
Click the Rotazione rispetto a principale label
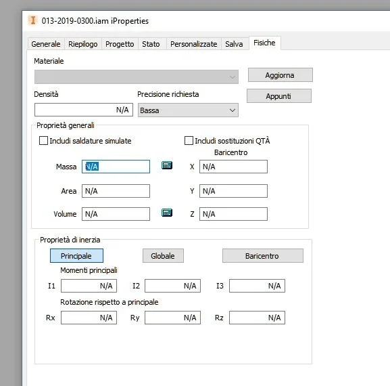(109, 302)
